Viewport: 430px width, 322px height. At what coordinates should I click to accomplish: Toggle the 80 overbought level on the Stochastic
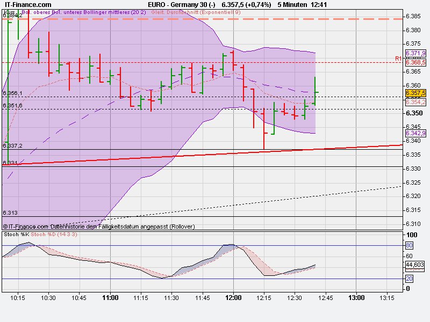pos(408,246)
